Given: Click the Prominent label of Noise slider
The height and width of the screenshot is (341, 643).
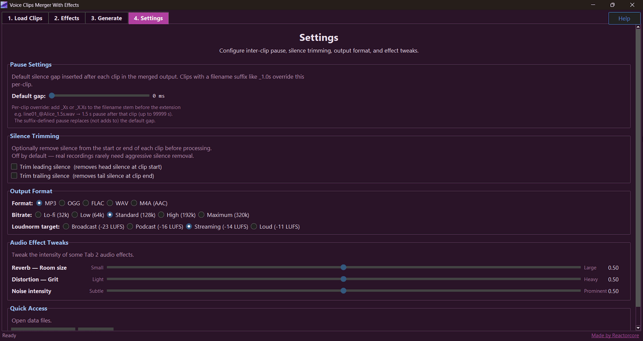Looking at the screenshot, I should pos(595,291).
